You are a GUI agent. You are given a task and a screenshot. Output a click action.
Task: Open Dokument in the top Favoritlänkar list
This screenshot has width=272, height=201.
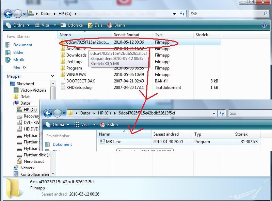pyautogui.click(x=22, y=45)
